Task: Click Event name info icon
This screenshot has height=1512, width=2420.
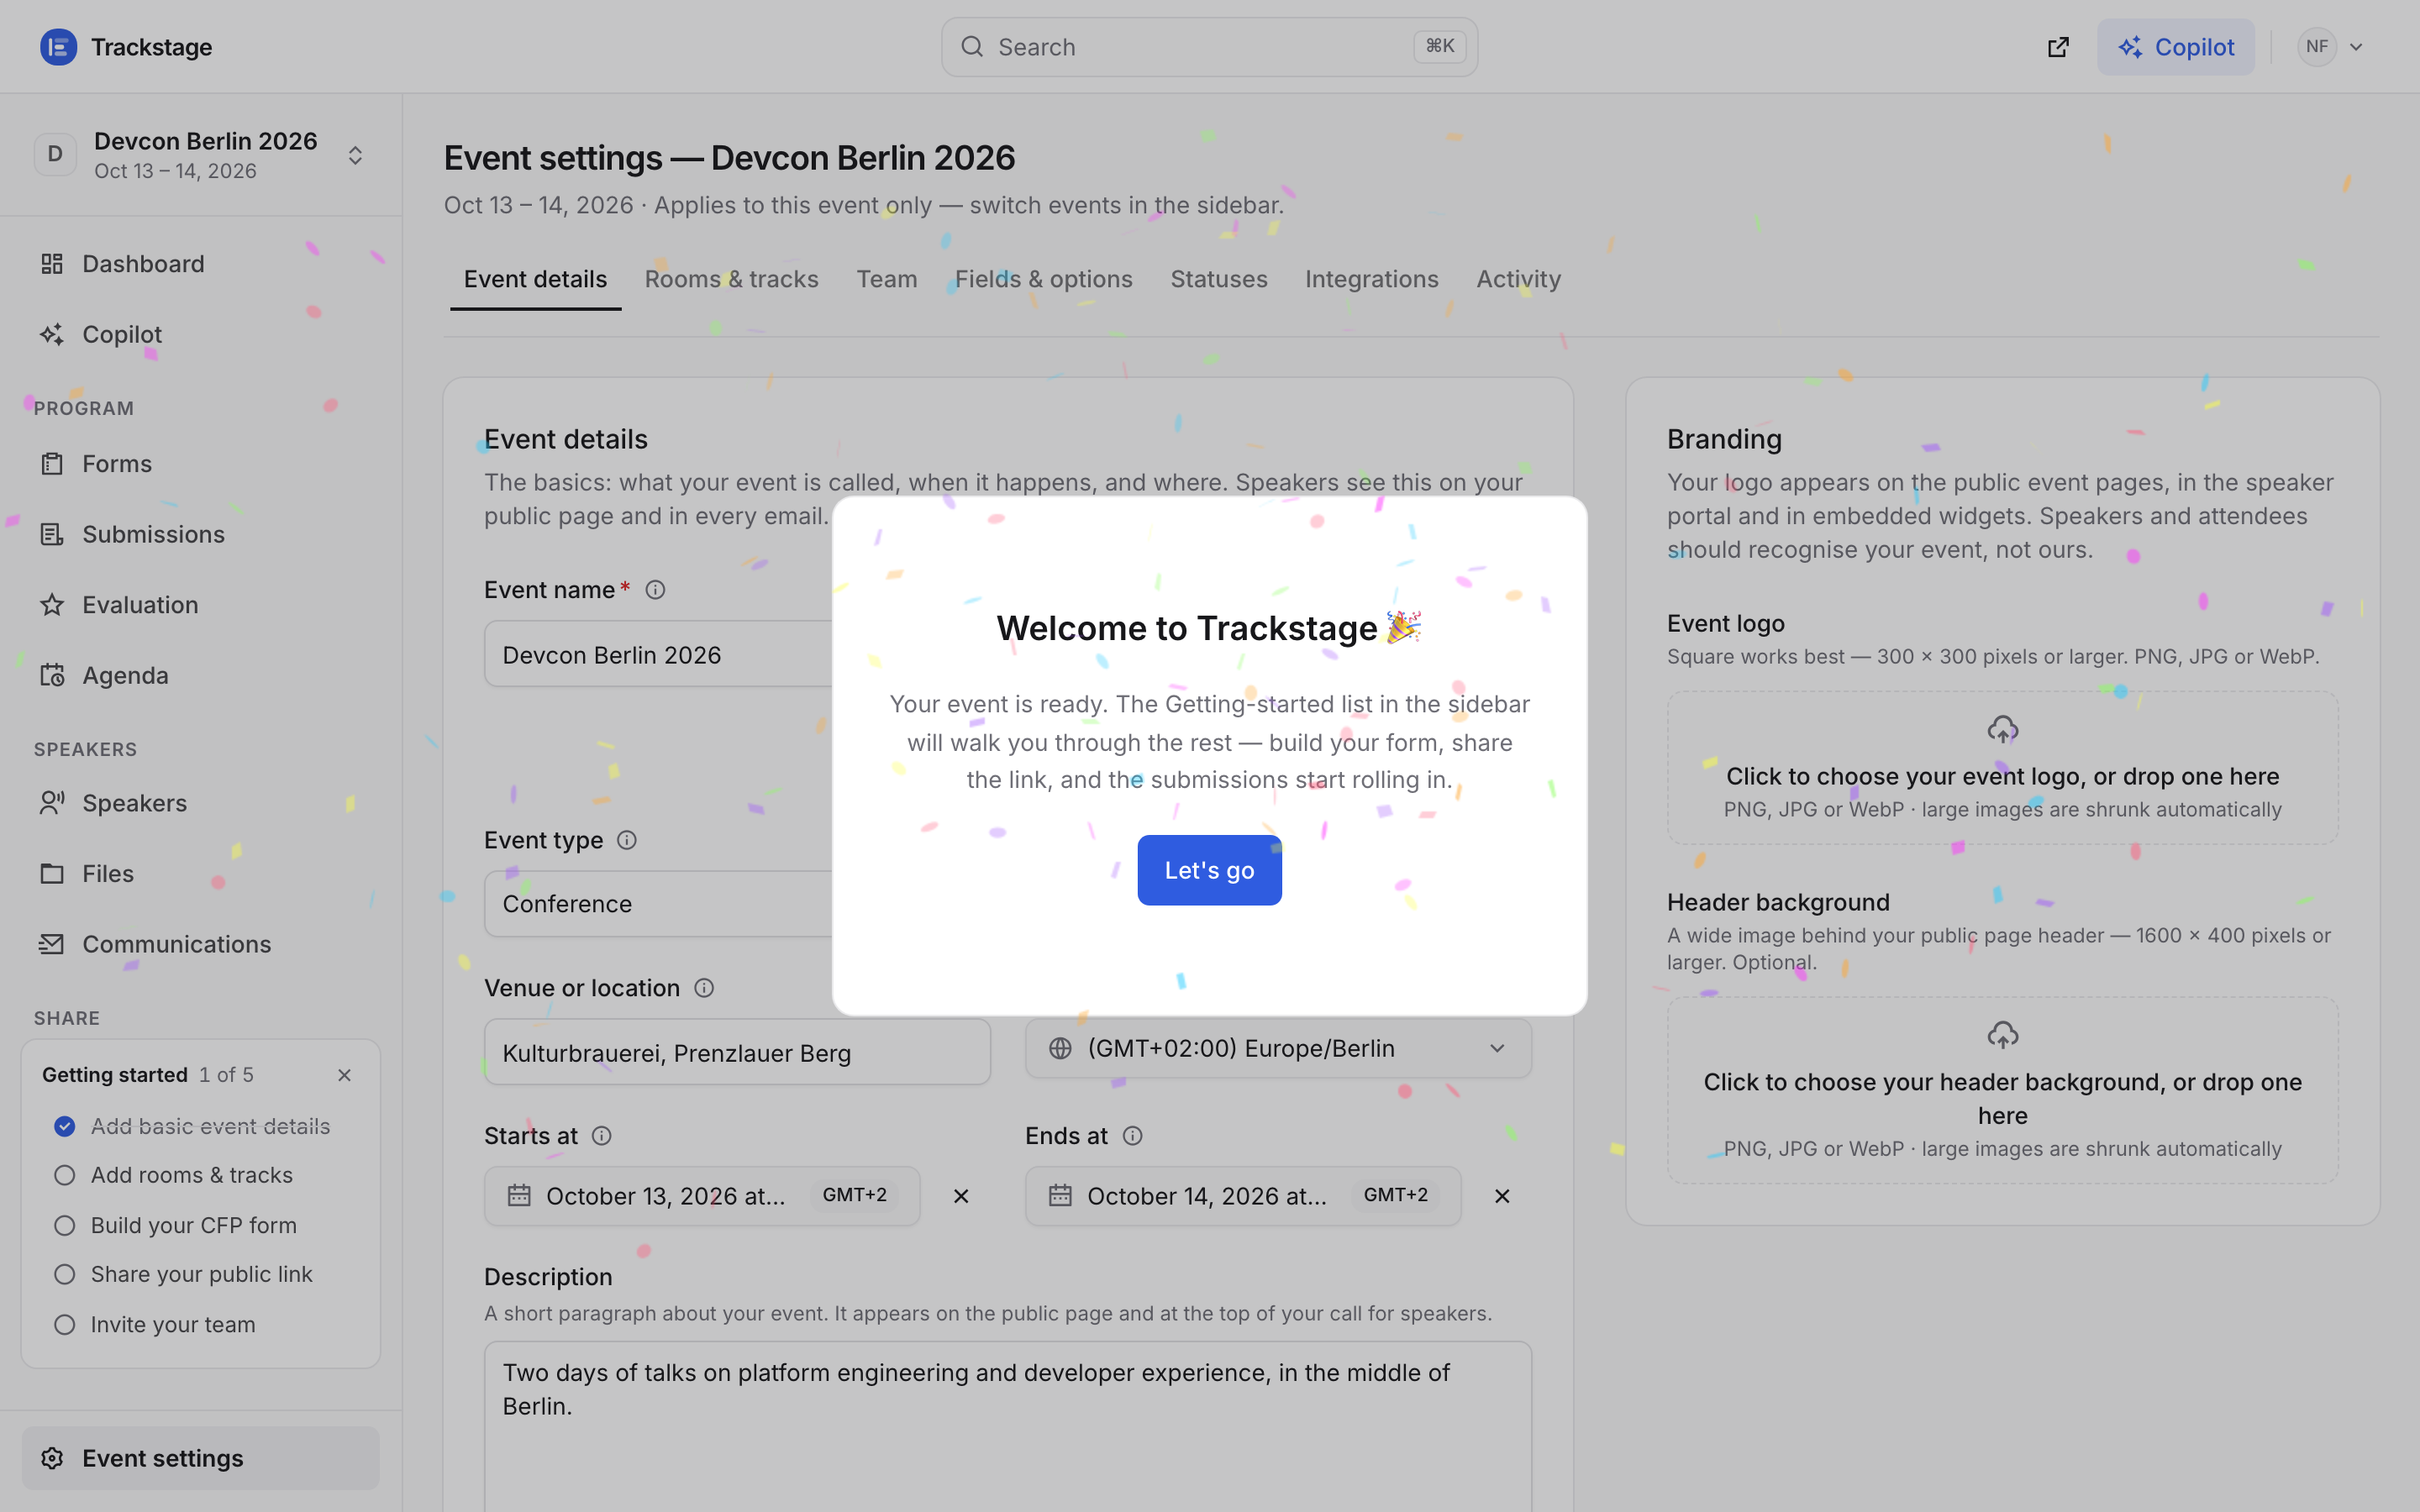Action: click(655, 590)
